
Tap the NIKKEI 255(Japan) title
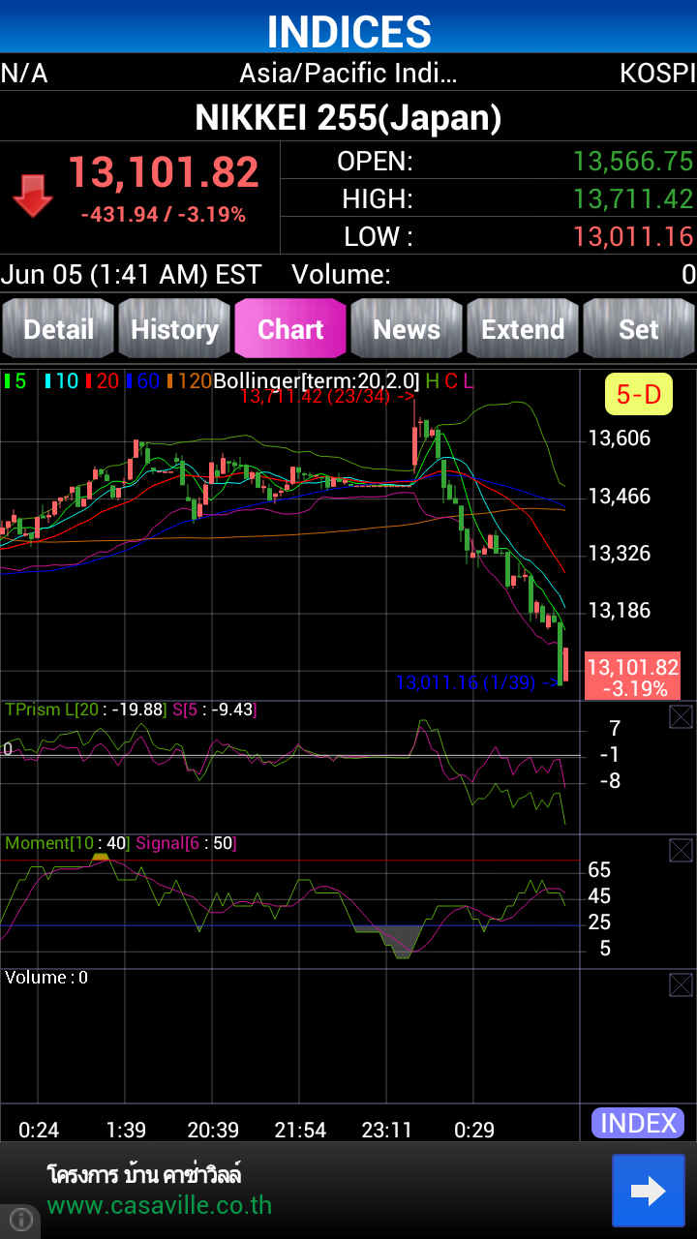point(348,118)
